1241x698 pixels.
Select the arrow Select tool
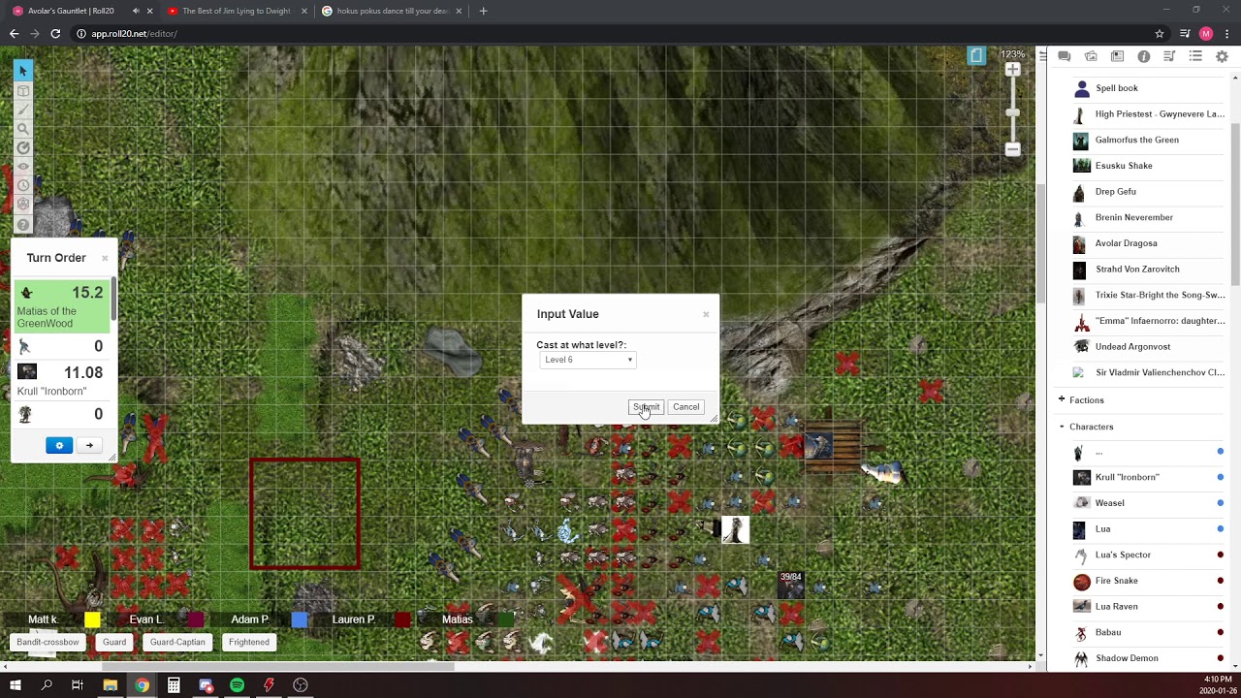[x=23, y=71]
